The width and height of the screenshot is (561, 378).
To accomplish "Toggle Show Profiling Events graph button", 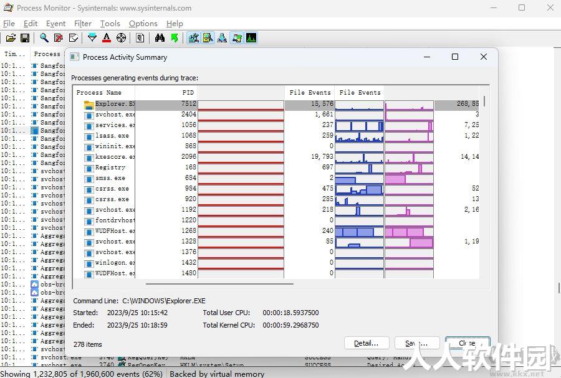I will tap(251, 38).
